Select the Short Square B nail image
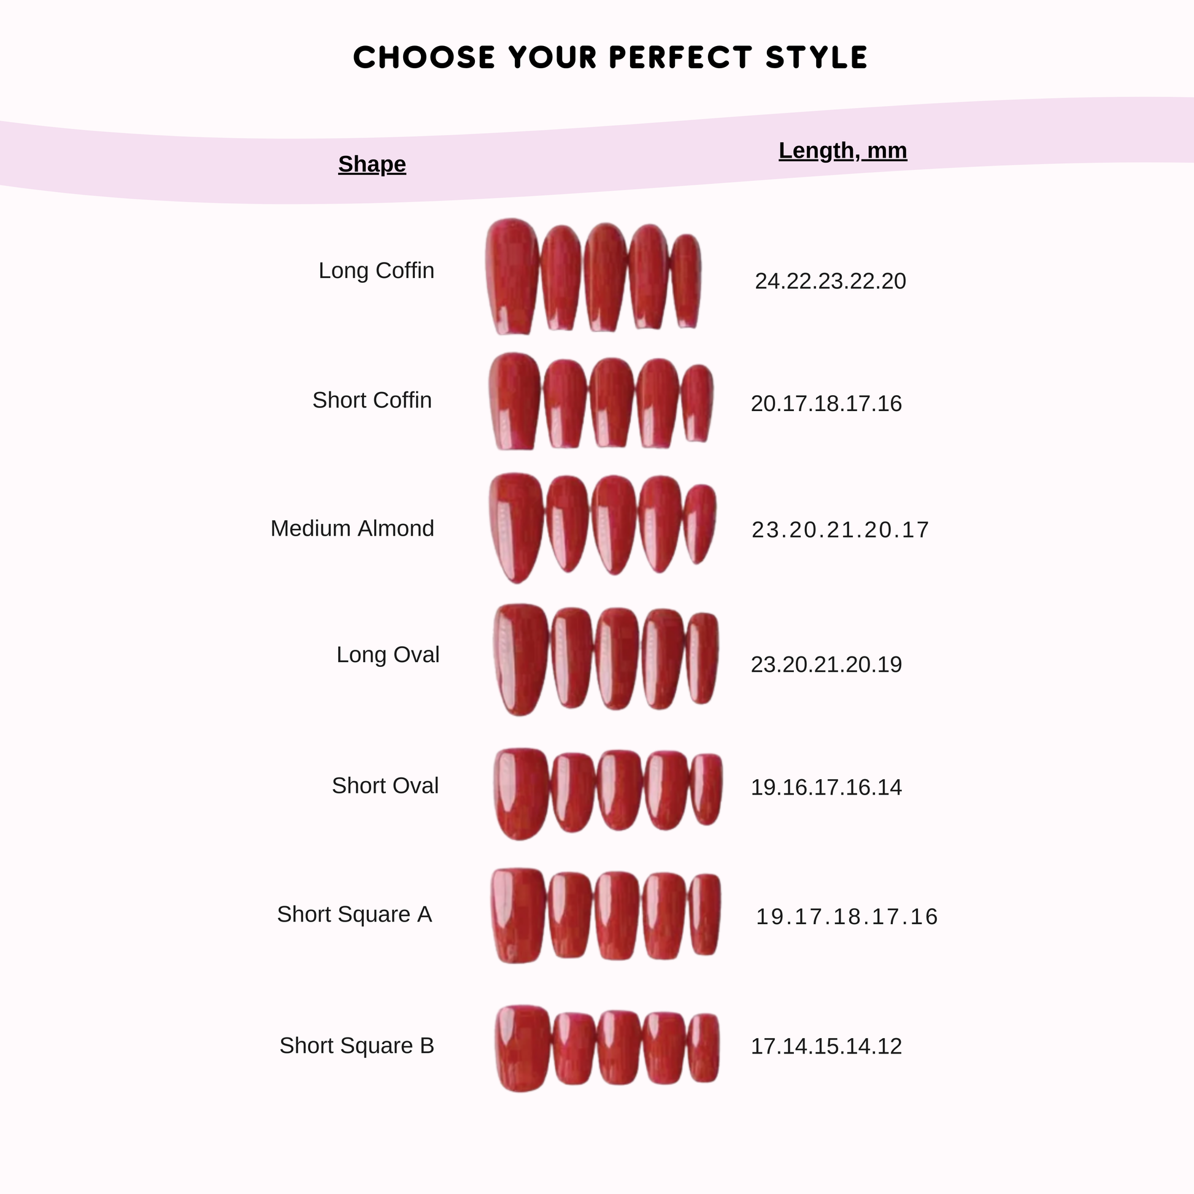 click(x=607, y=1048)
